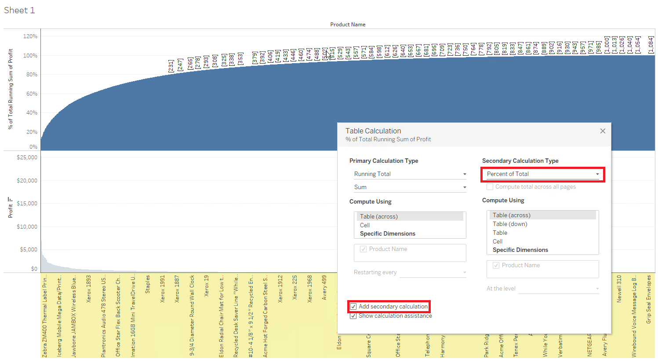Select Table (down) in secondary Compute Using
This screenshot has height=362, width=658.
(x=510, y=224)
